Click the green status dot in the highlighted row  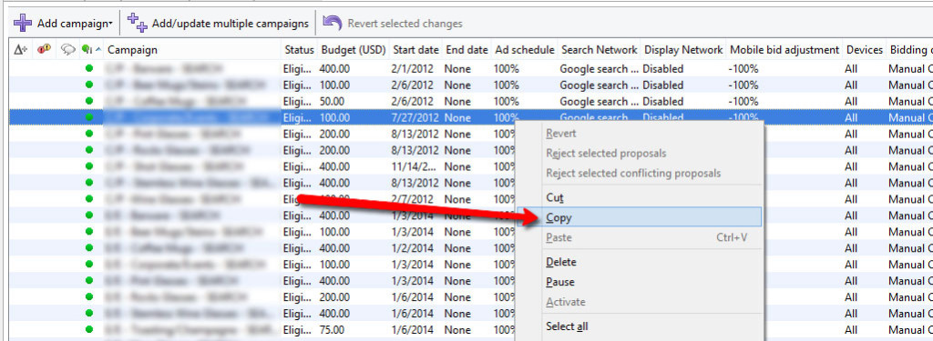tap(89, 117)
